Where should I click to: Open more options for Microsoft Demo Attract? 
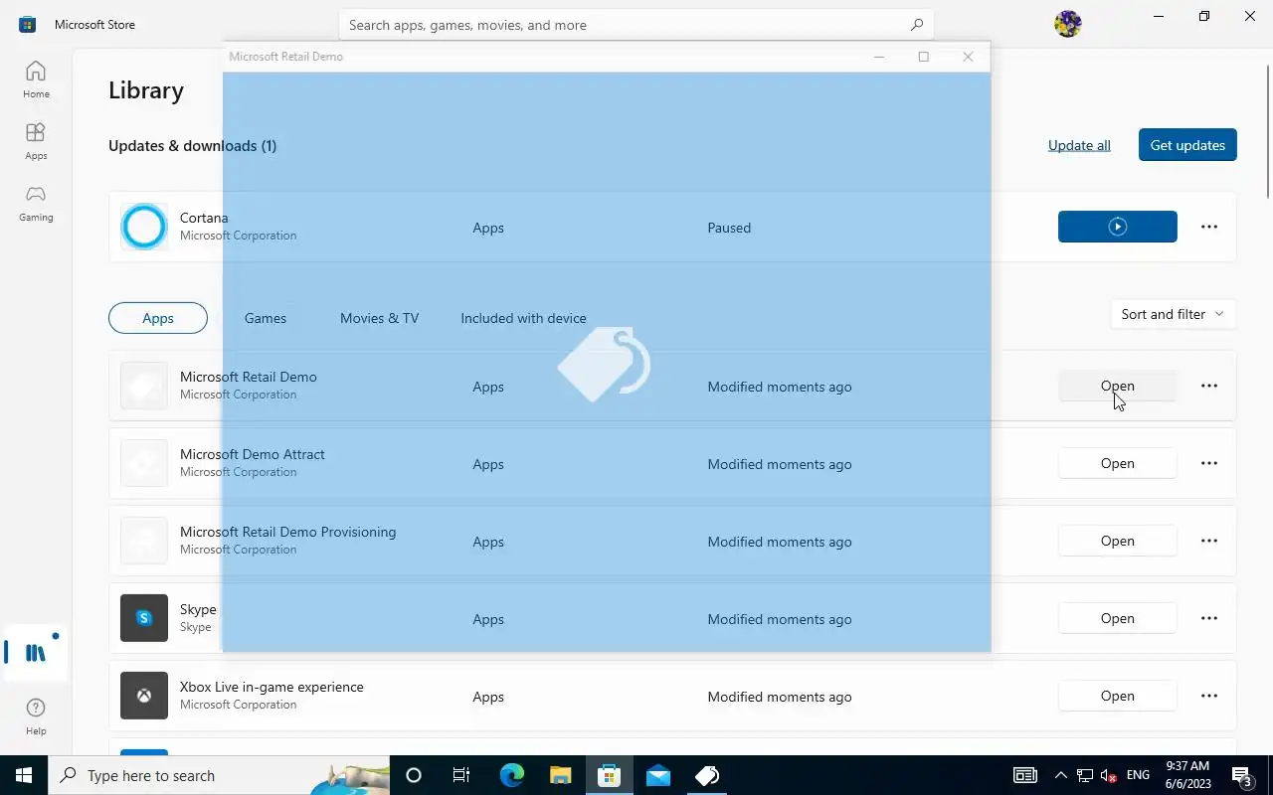1209,463
